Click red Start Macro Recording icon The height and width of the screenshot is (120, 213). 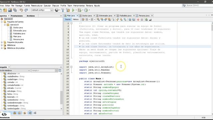138,20
